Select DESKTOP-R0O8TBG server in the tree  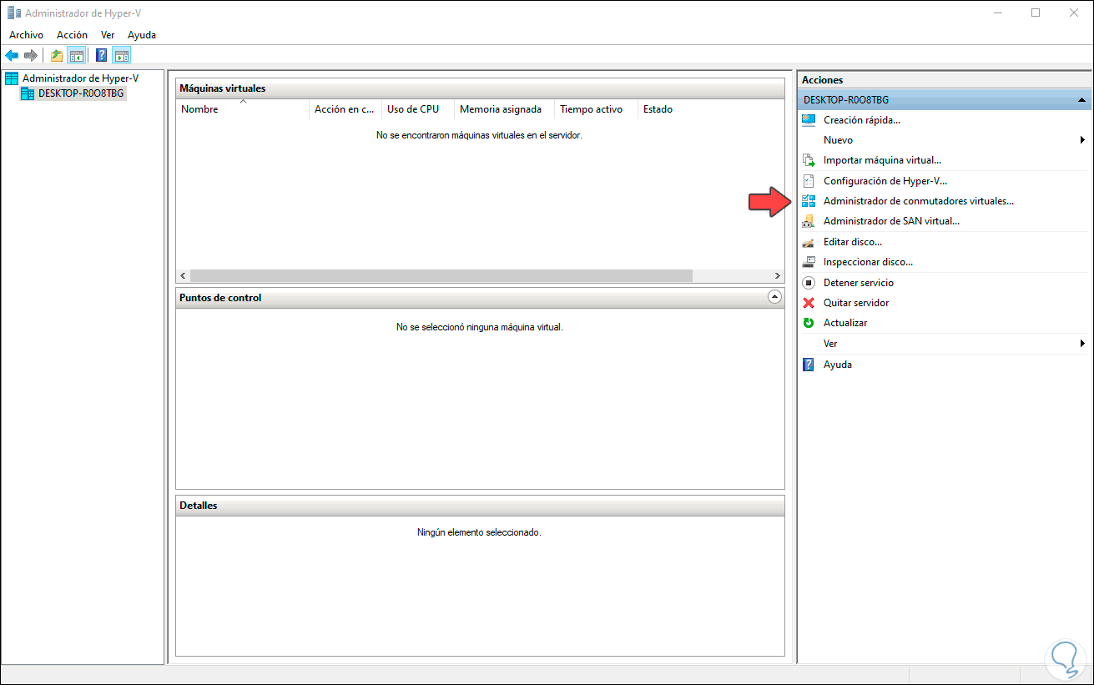pos(81,93)
